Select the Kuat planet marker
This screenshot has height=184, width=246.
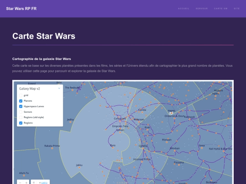pos(147,130)
